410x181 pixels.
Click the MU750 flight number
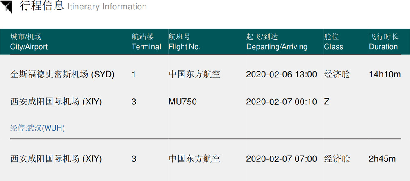[182, 102]
